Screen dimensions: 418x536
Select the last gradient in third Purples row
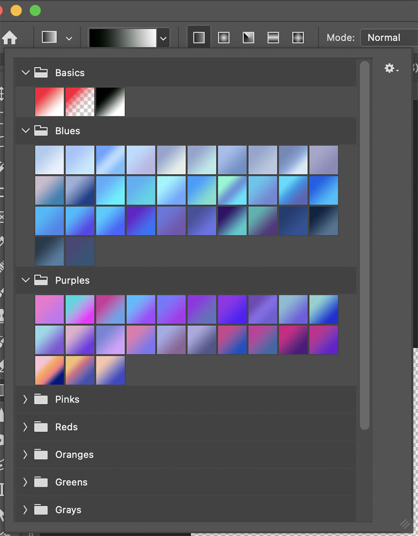coord(110,370)
